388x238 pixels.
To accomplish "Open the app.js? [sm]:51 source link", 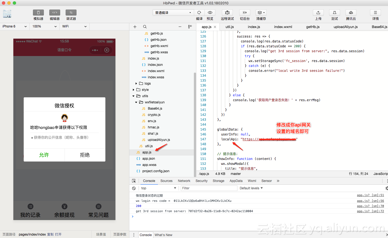I will point(370,195).
